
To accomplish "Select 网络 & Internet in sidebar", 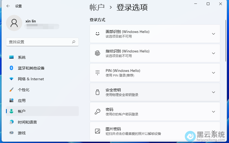I will [31, 79].
